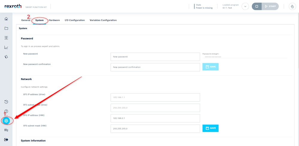Switch to the General tab
Screen dimensions: 299x146
click(26, 20)
